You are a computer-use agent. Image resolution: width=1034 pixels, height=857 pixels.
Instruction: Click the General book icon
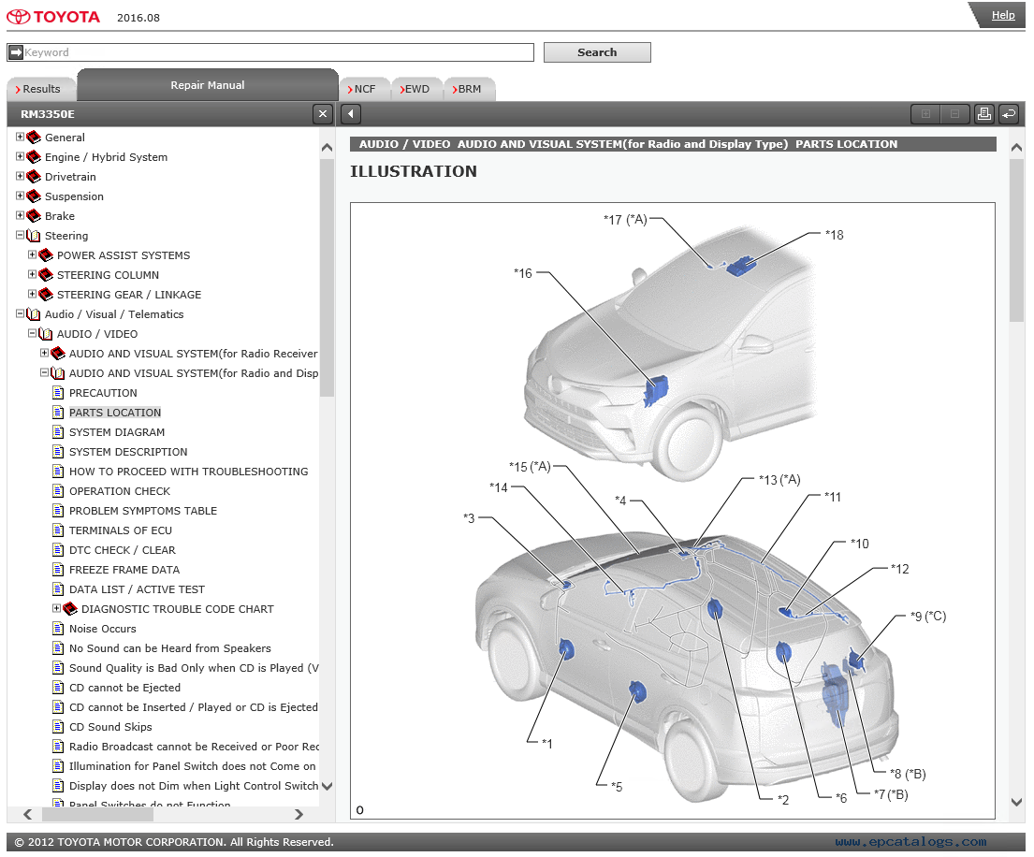coord(34,138)
